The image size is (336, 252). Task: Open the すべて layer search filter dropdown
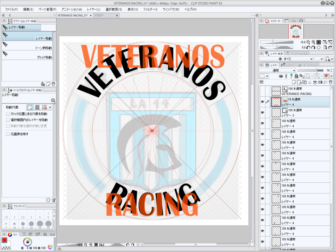[x=286, y=59]
